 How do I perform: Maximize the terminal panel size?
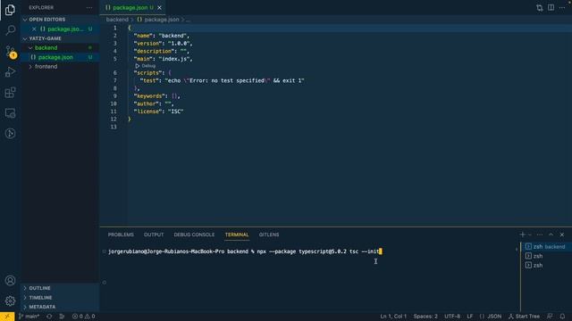551,235
